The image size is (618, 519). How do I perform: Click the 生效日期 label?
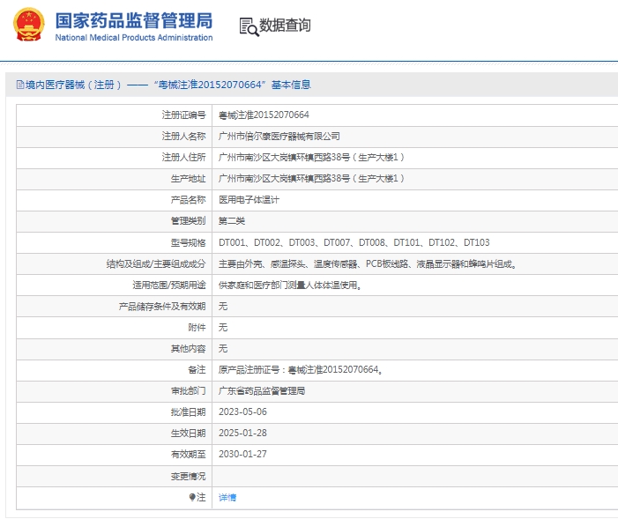click(x=188, y=434)
